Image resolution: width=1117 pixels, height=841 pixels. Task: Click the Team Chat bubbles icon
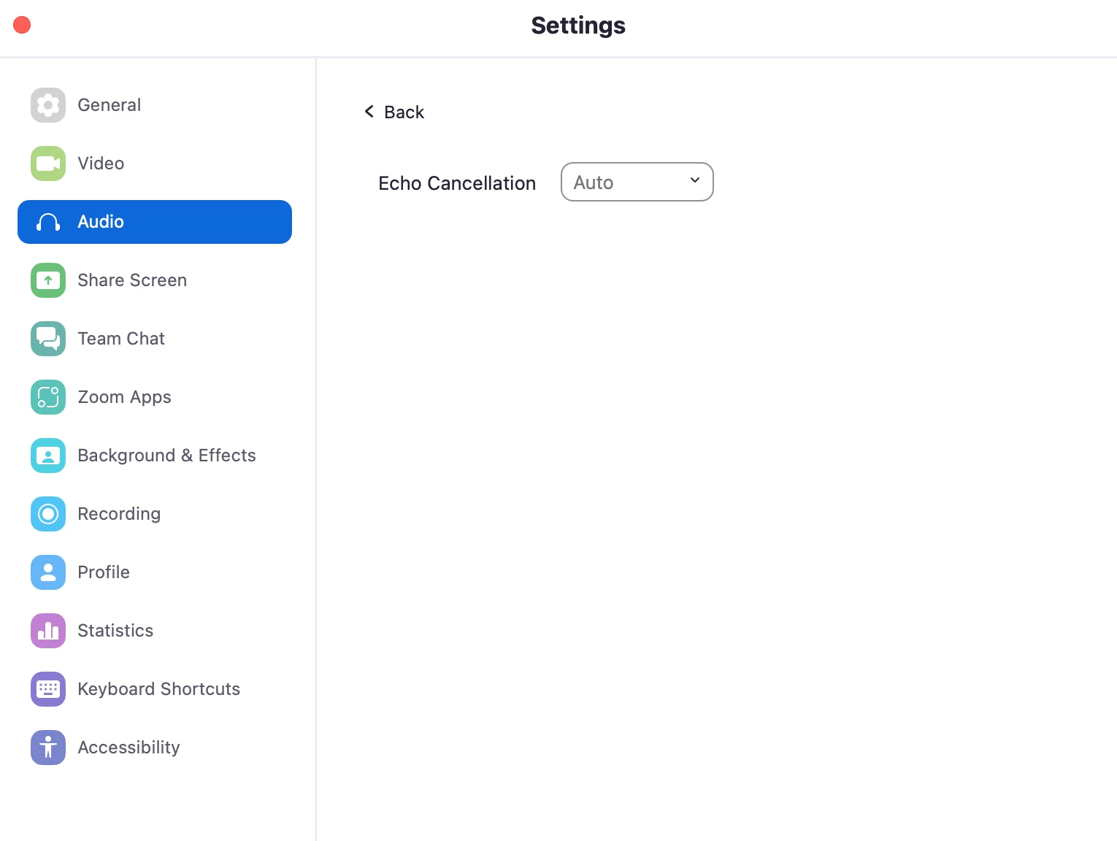tap(48, 339)
